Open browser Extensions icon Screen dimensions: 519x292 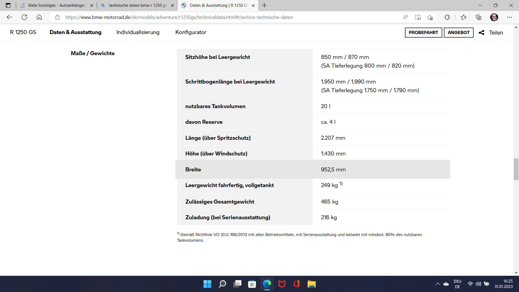447,17
